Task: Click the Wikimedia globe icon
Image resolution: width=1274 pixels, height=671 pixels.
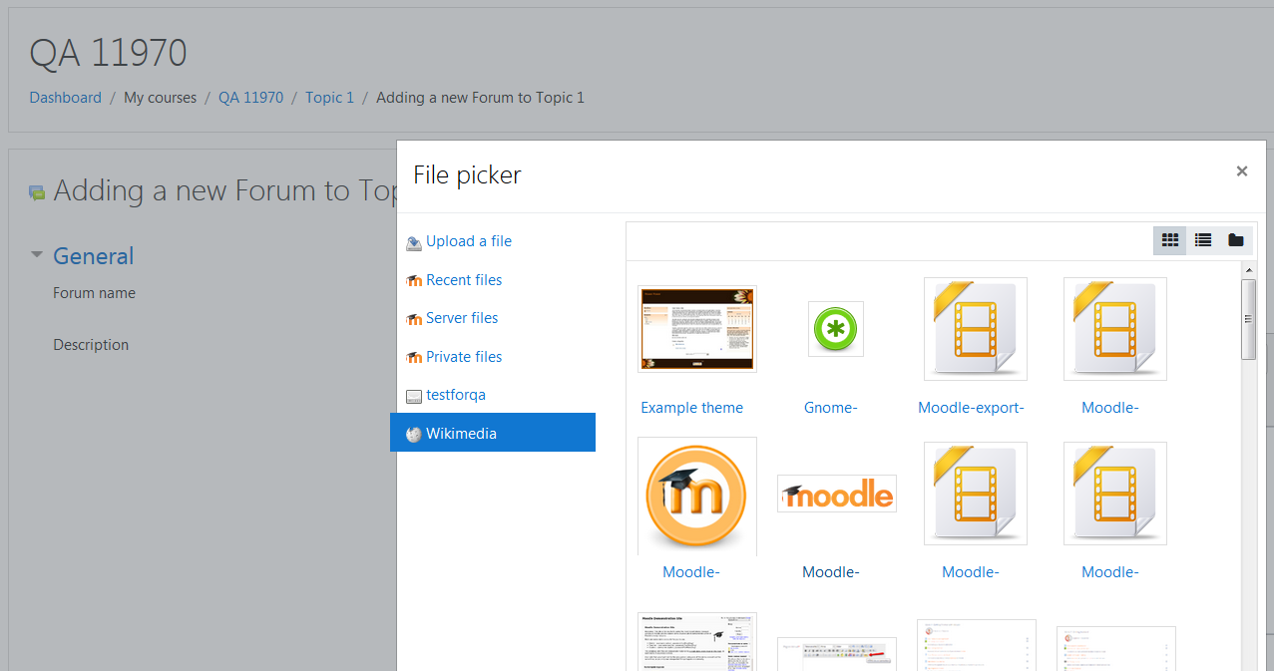Action: 414,435
